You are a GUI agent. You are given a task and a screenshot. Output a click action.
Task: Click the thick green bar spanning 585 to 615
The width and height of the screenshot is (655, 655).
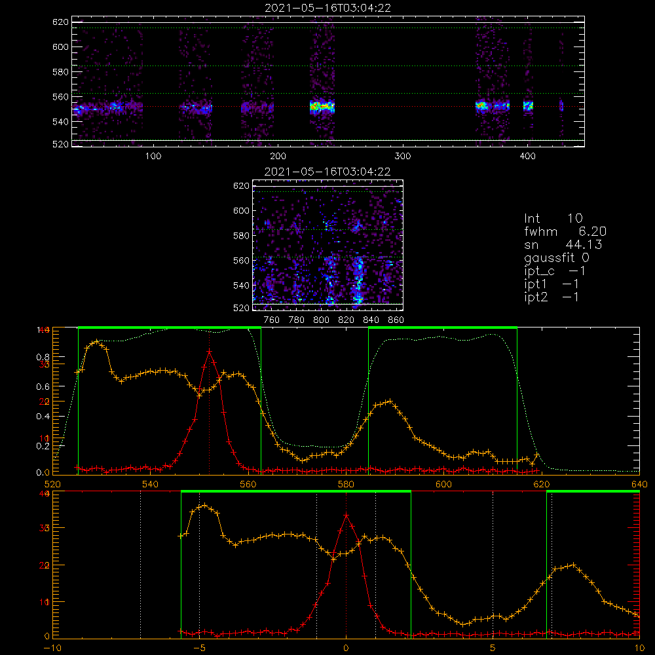443,328
